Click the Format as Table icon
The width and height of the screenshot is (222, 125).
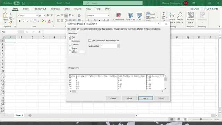tap(130, 15)
